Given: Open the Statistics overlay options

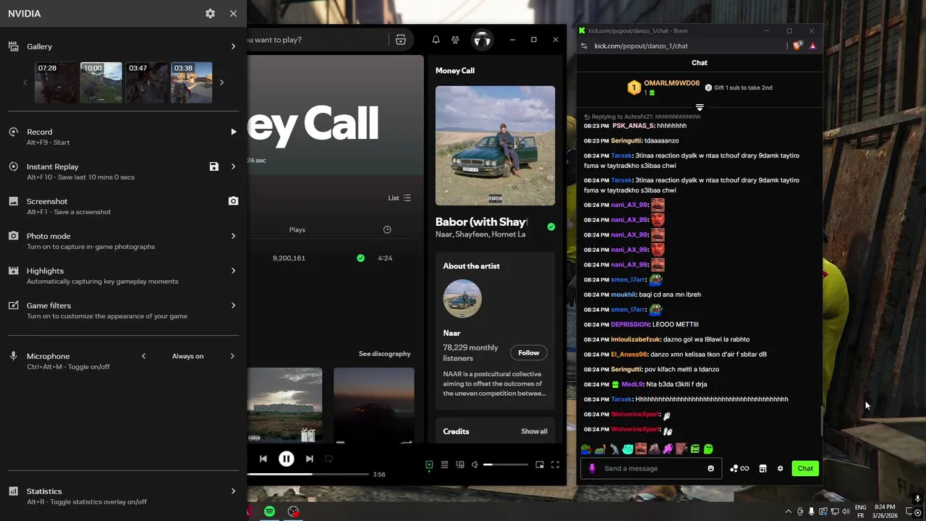Looking at the screenshot, I should [233, 491].
